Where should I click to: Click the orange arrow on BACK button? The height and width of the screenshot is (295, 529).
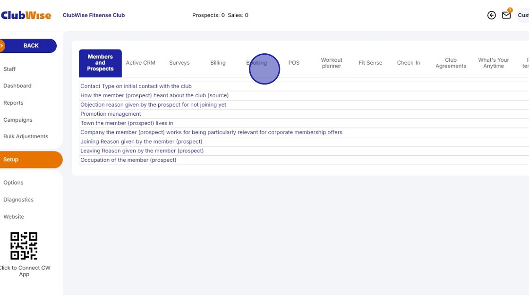(x=2, y=46)
